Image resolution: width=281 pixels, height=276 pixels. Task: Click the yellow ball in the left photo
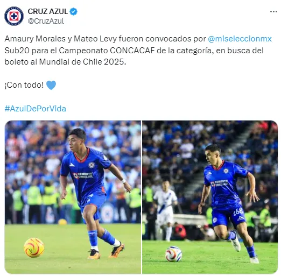coord(34,247)
